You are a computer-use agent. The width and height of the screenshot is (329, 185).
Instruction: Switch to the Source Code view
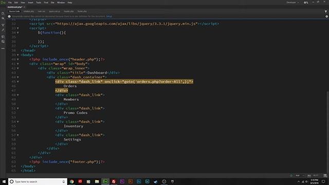(14, 11)
